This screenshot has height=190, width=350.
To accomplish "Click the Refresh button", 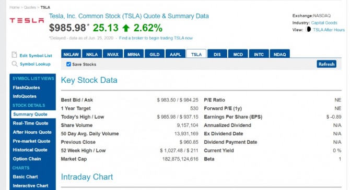I will click(x=326, y=64).
